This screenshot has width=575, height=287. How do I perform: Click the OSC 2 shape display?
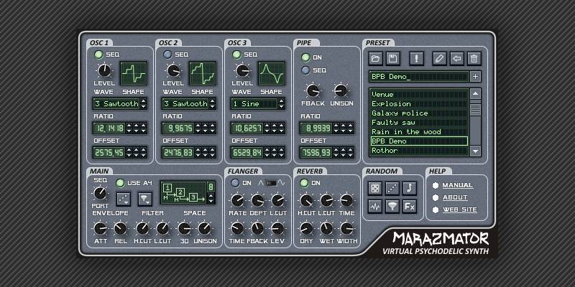tap(203, 74)
